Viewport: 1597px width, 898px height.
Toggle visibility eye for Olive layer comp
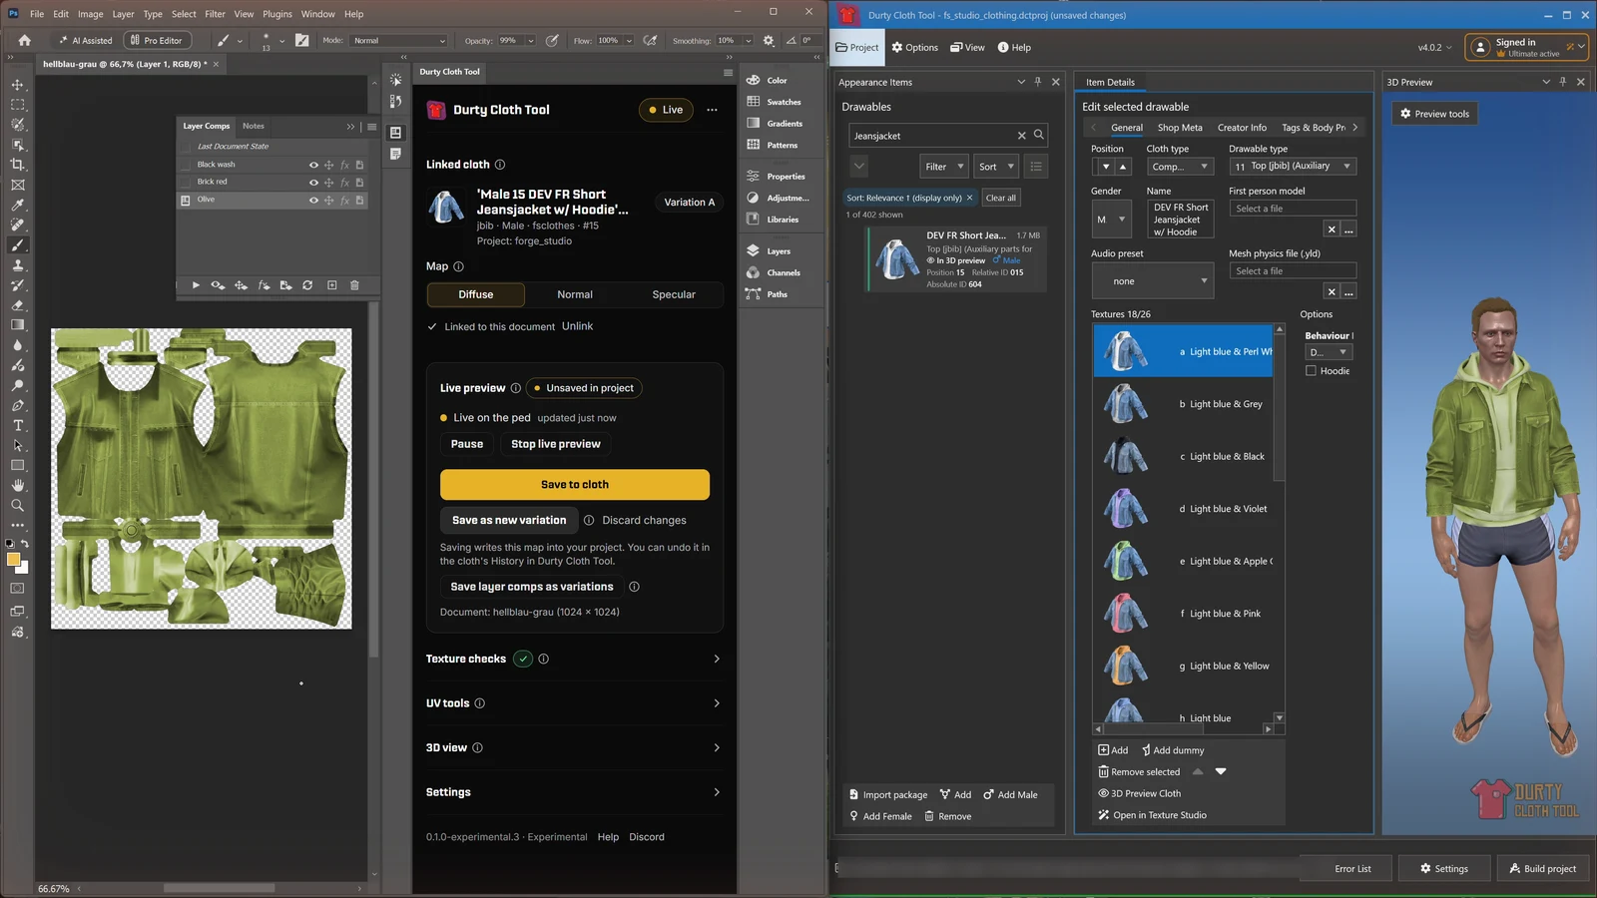[x=313, y=201]
